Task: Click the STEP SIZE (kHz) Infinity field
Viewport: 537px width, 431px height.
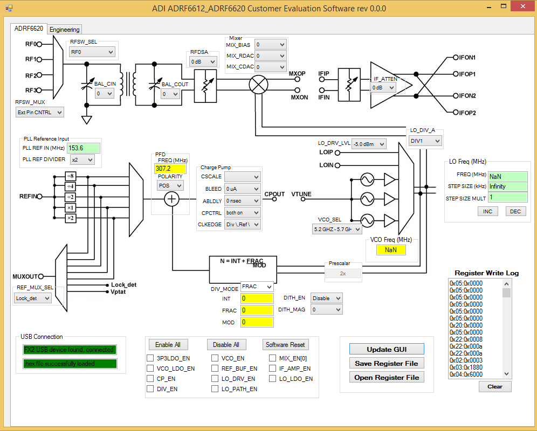Action: pyautogui.click(x=507, y=186)
